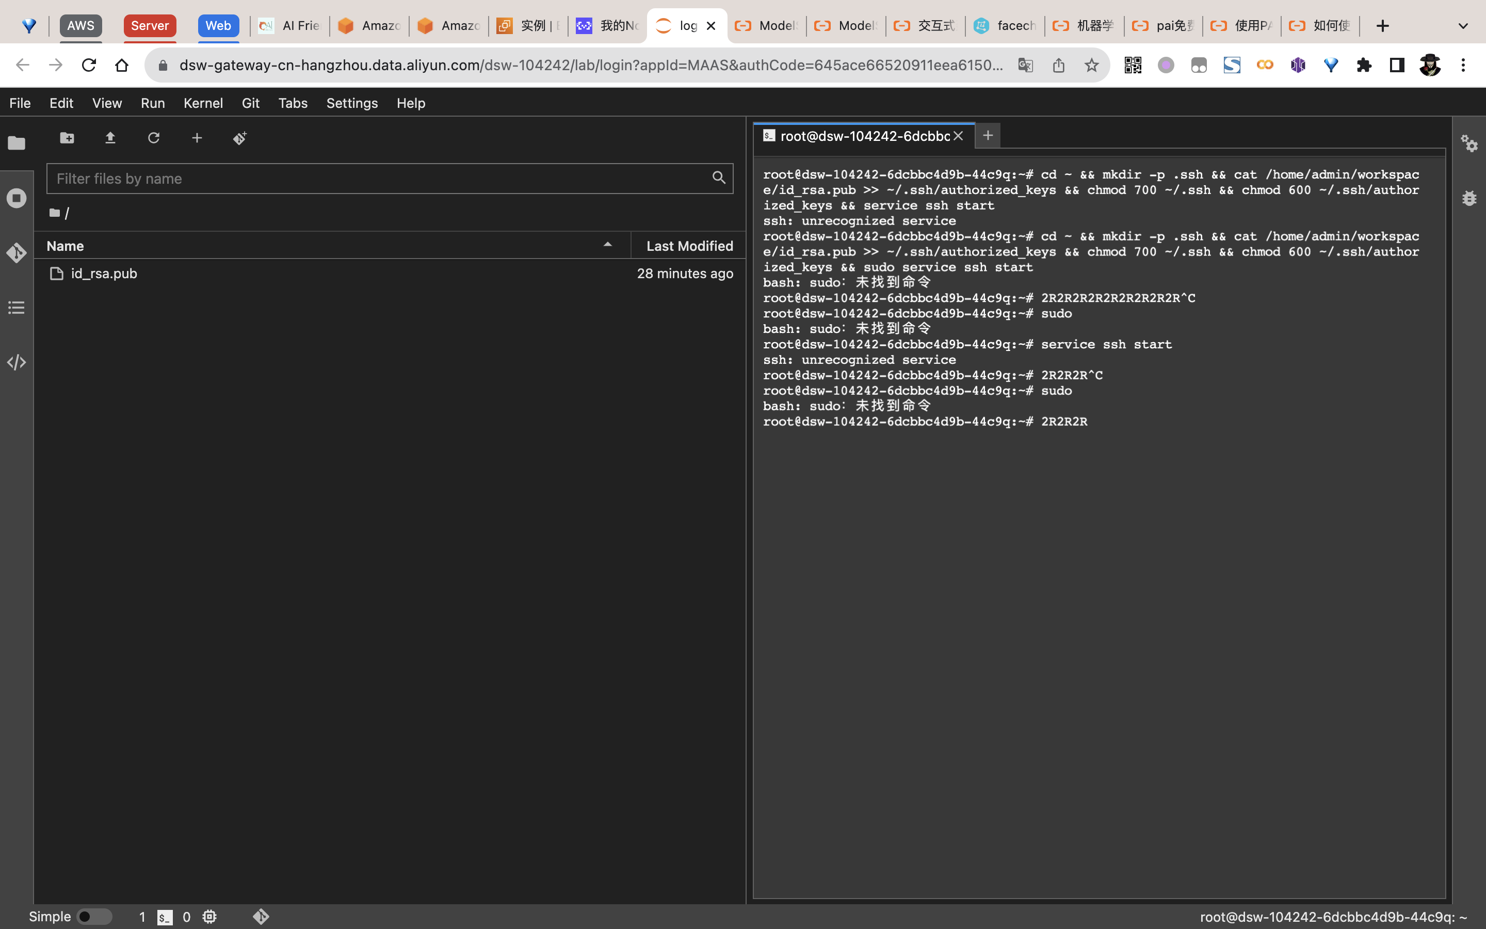Open the Table of Contents panel
This screenshot has height=929, width=1486.
point(17,307)
